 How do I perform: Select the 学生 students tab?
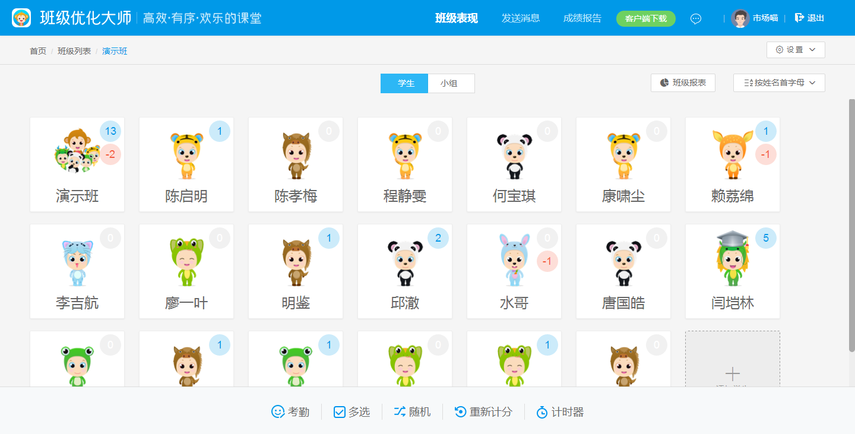coord(404,83)
